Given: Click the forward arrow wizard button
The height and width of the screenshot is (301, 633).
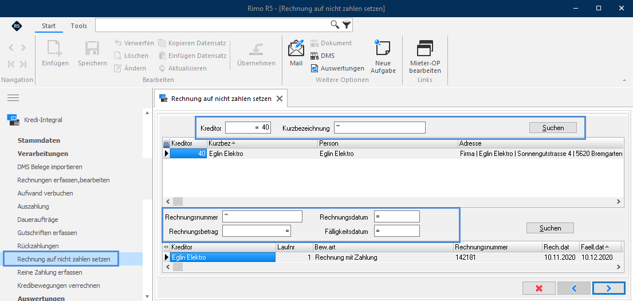Looking at the screenshot, I should (609, 288).
